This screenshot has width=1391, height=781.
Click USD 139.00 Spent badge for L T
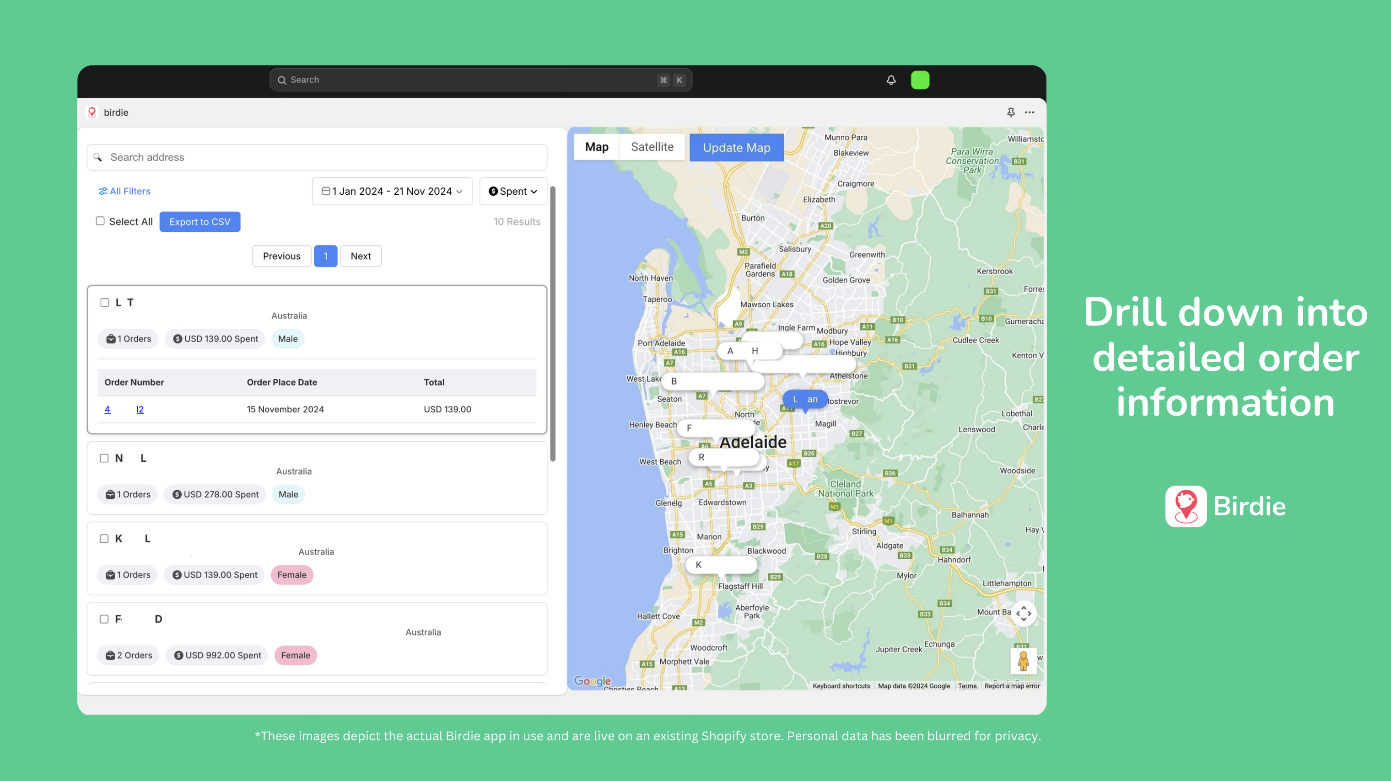pyautogui.click(x=216, y=339)
